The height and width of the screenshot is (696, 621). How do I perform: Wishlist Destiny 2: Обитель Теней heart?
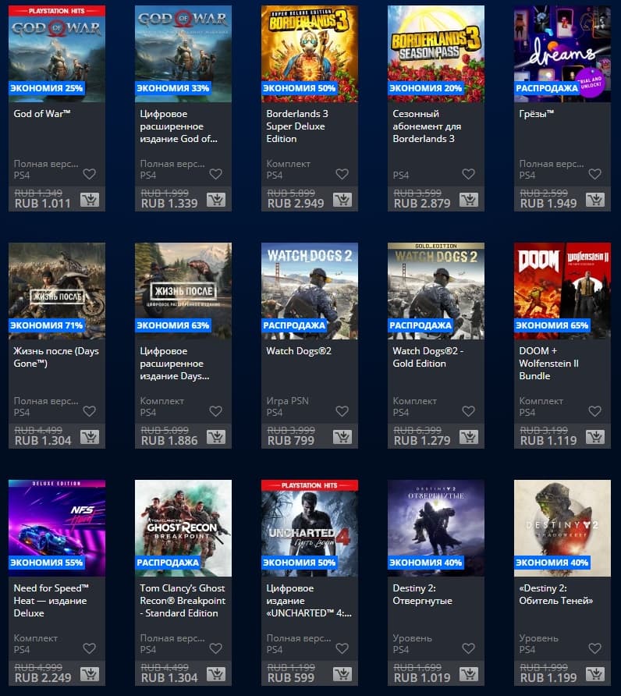594,648
